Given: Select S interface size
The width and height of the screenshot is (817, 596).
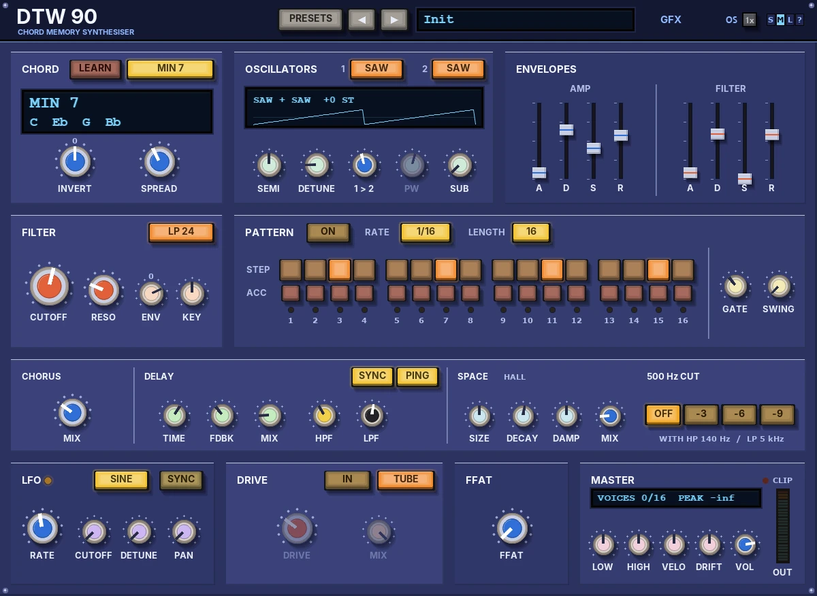Looking at the screenshot, I should tap(771, 20).
